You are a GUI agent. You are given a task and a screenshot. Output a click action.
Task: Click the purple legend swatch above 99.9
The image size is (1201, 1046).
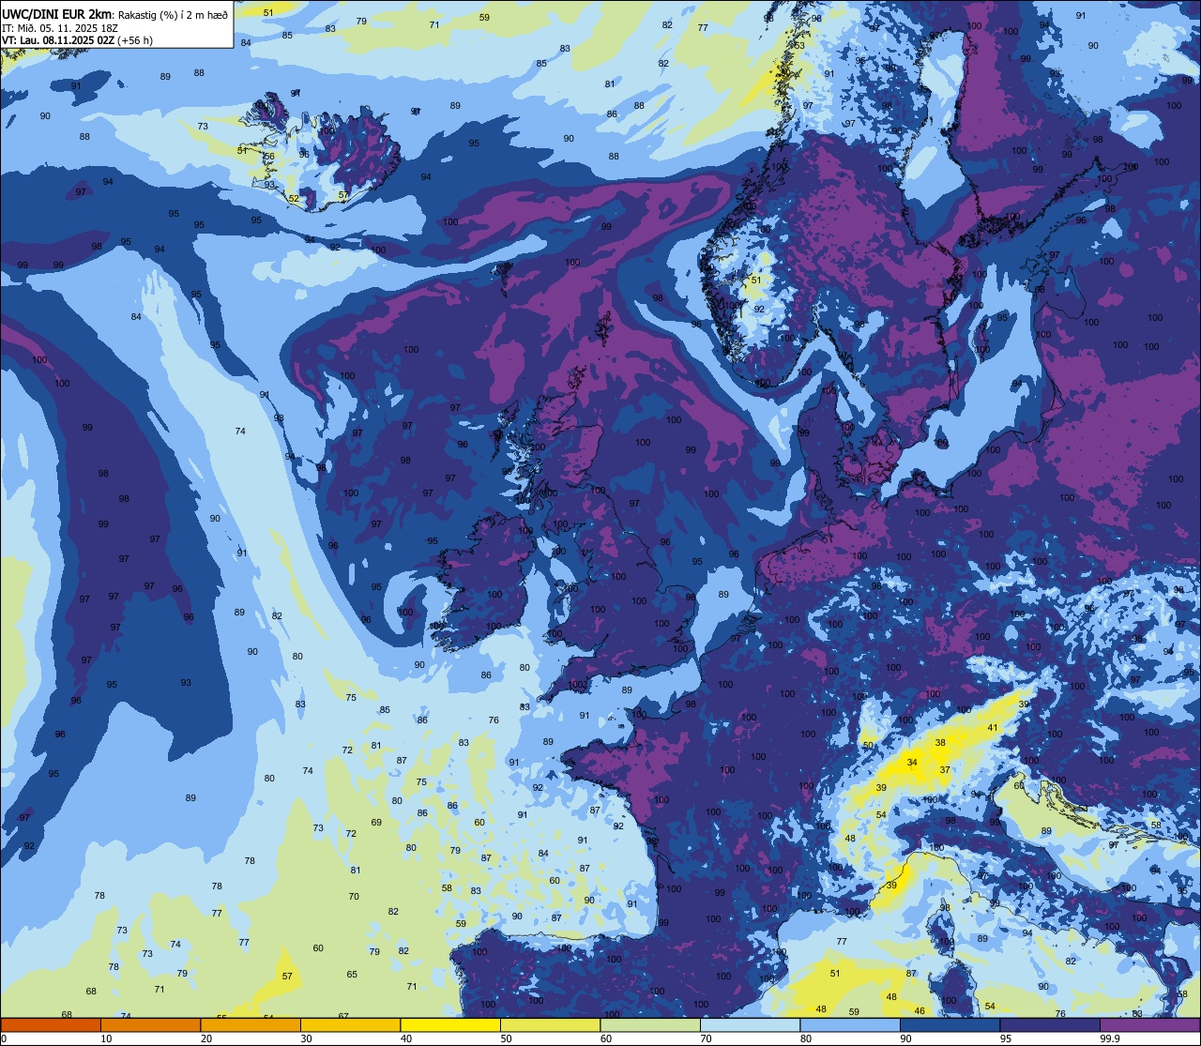(x=1149, y=1024)
